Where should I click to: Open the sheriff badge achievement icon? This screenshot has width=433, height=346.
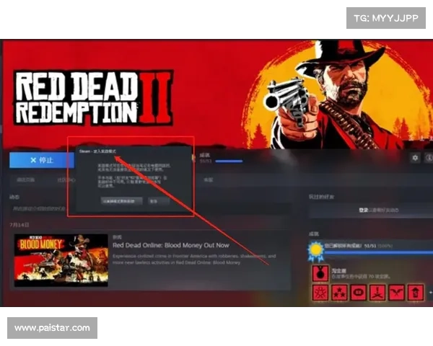320,293
